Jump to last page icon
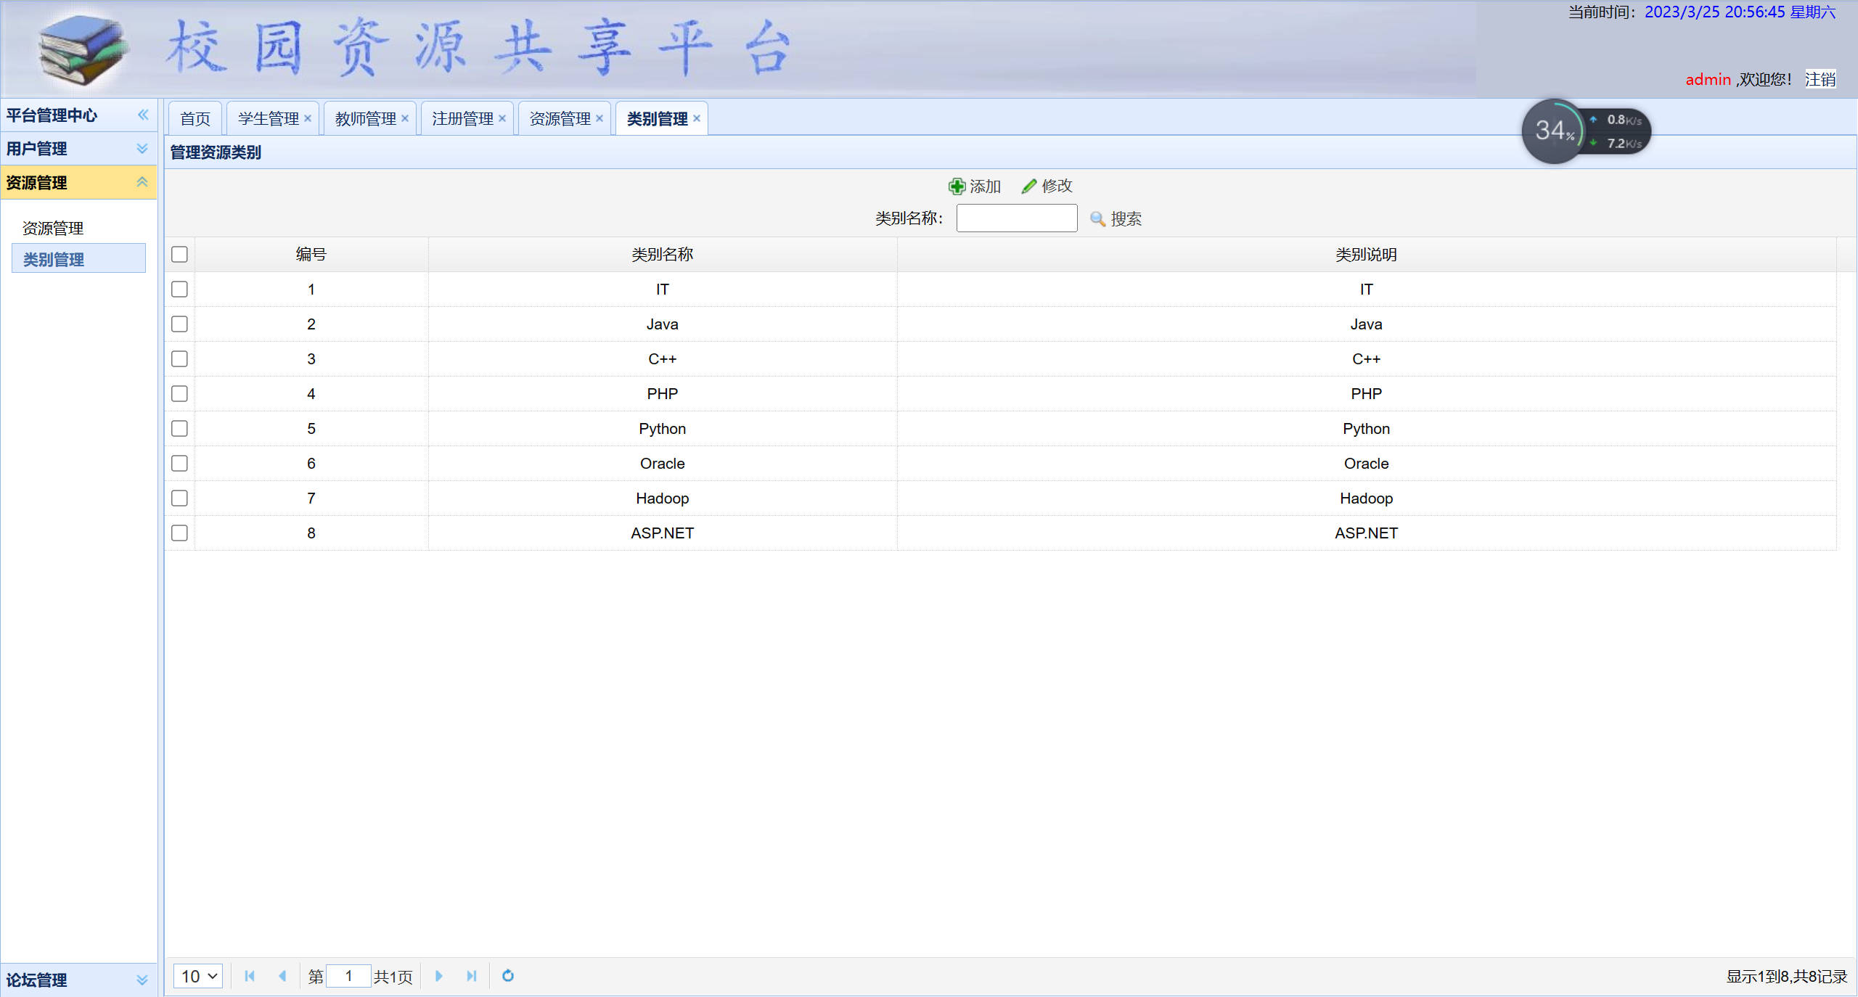The width and height of the screenshot is (1858, 997). click(471, 976)
